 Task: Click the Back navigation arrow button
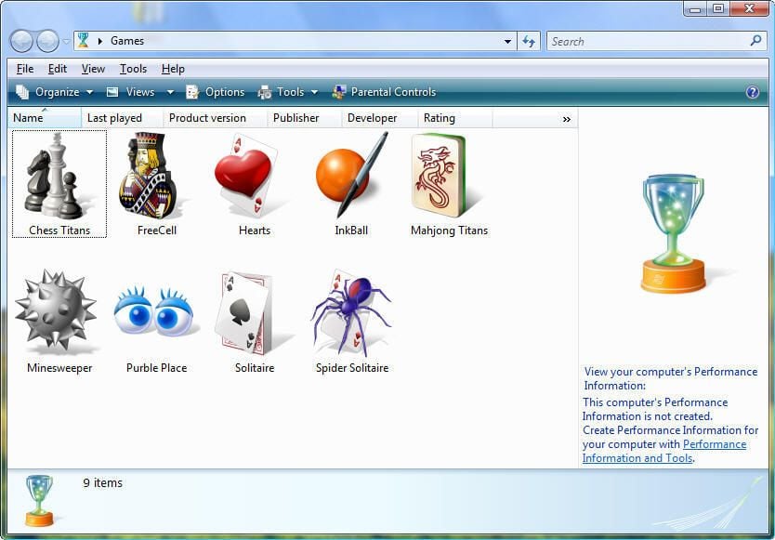coord(21,42)
